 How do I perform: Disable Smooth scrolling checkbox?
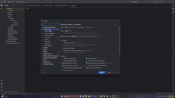(87, 59)
